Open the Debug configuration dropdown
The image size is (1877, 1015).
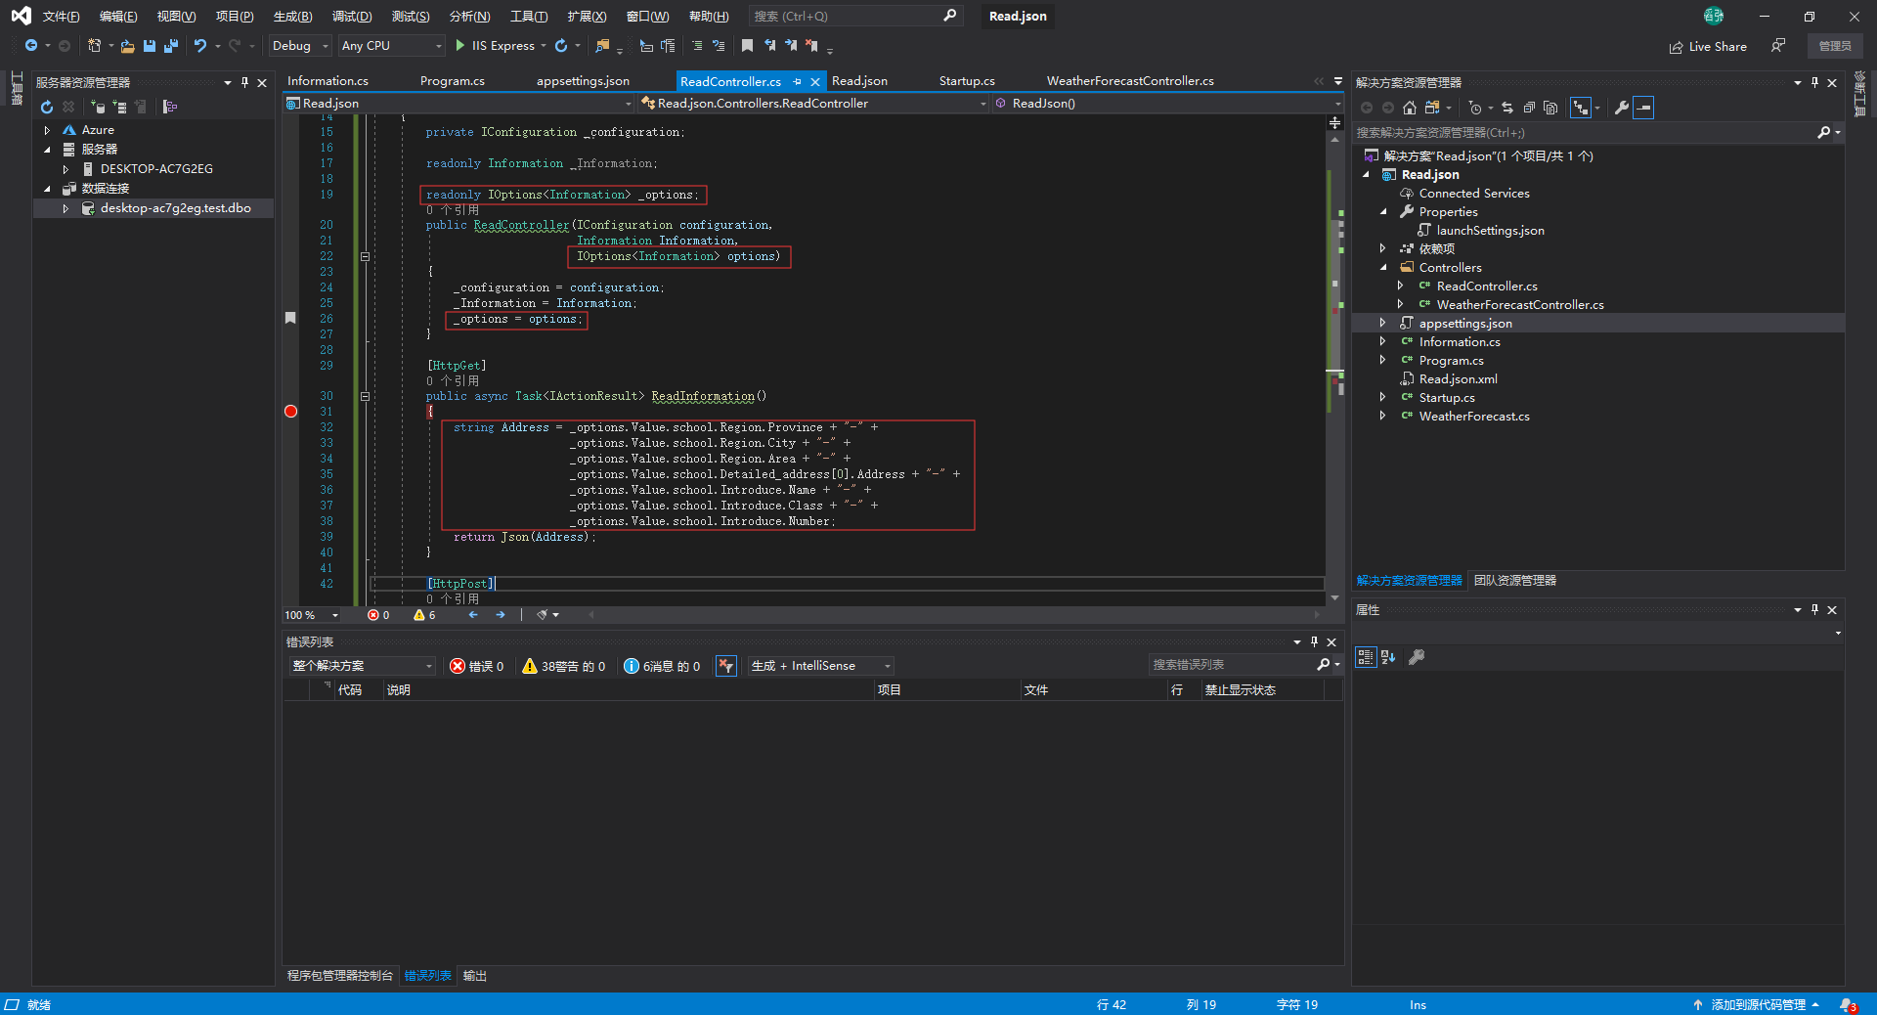coord(300,46)
